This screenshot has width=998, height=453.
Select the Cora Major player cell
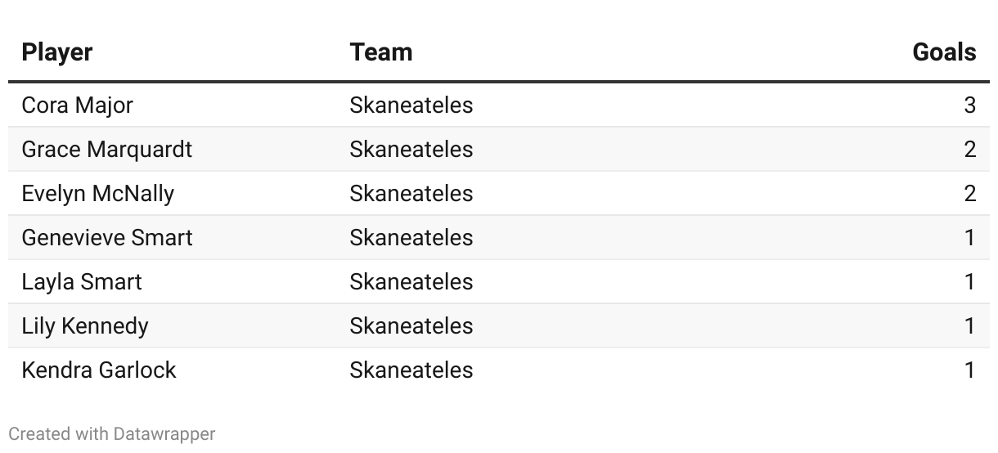point(77,105)
